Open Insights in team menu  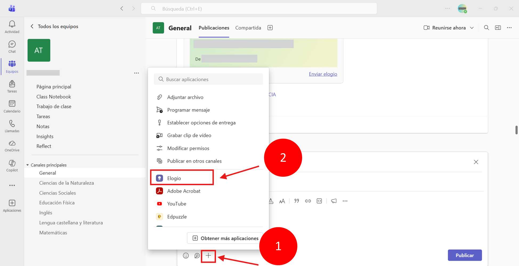45,136
